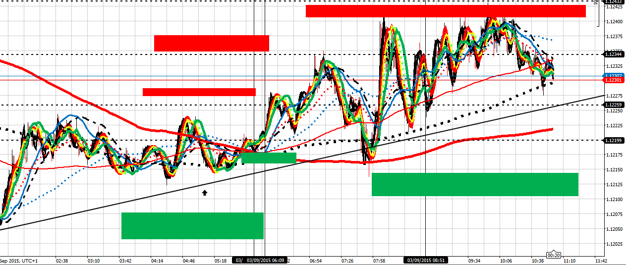The image size is (626, 265).
Task: Click the 1.12375 price axis label
Action: point(614,36)
